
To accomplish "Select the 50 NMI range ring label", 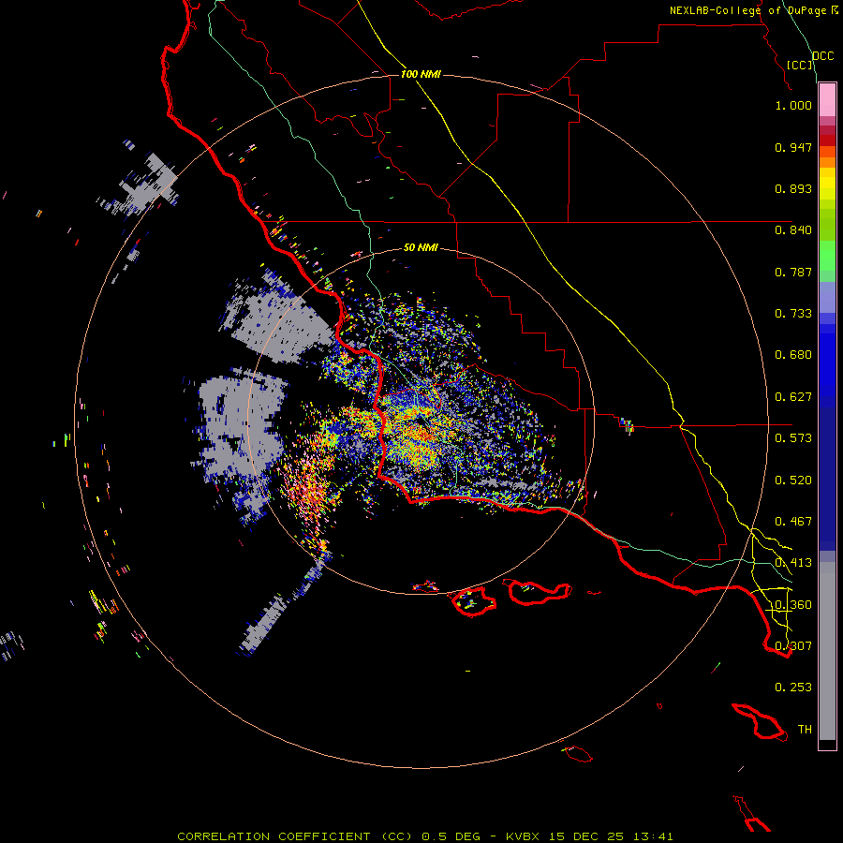I will pos(421,247).
